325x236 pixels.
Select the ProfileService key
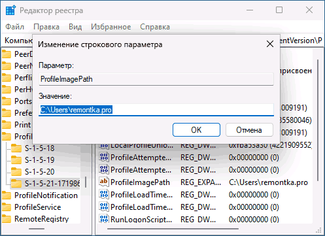click(x=38, y=207)
